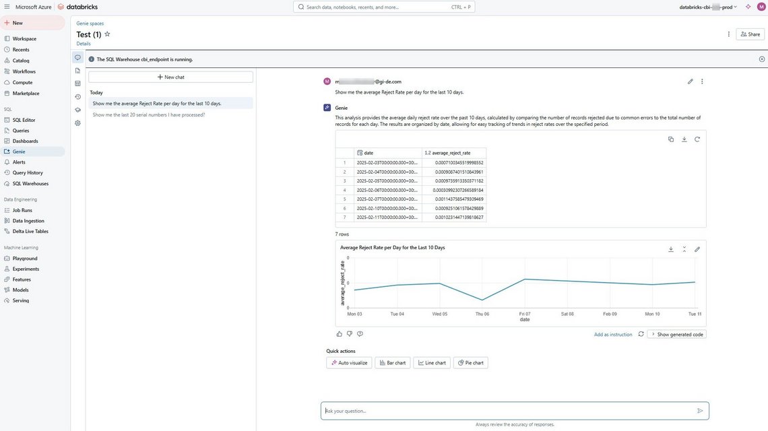
Task: Download the query result table
Action: (x=684, y=139)
